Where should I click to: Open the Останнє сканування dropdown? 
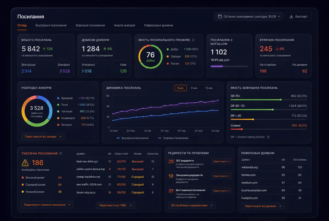tap(249, 16)
